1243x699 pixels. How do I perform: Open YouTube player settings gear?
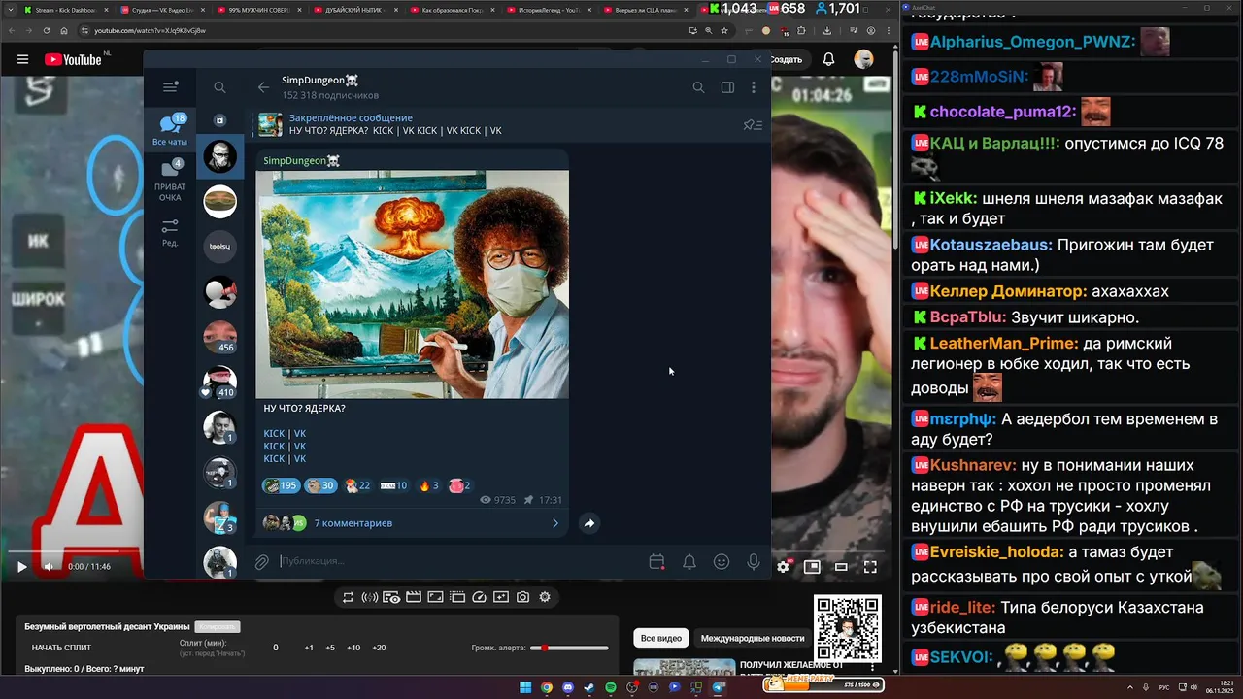(784, 567)
